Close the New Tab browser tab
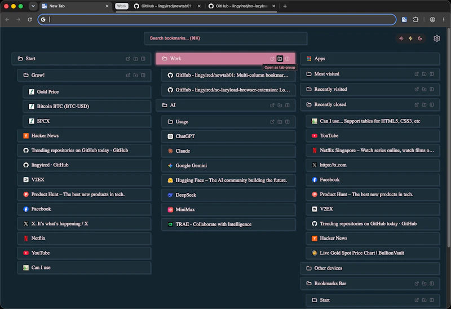451x309 pixels. (x=107, y=6)
